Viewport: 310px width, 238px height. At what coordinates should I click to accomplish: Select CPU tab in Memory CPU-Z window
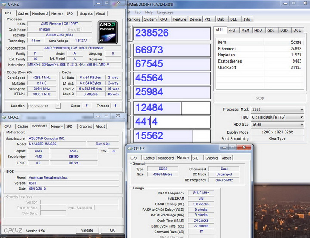134,158
